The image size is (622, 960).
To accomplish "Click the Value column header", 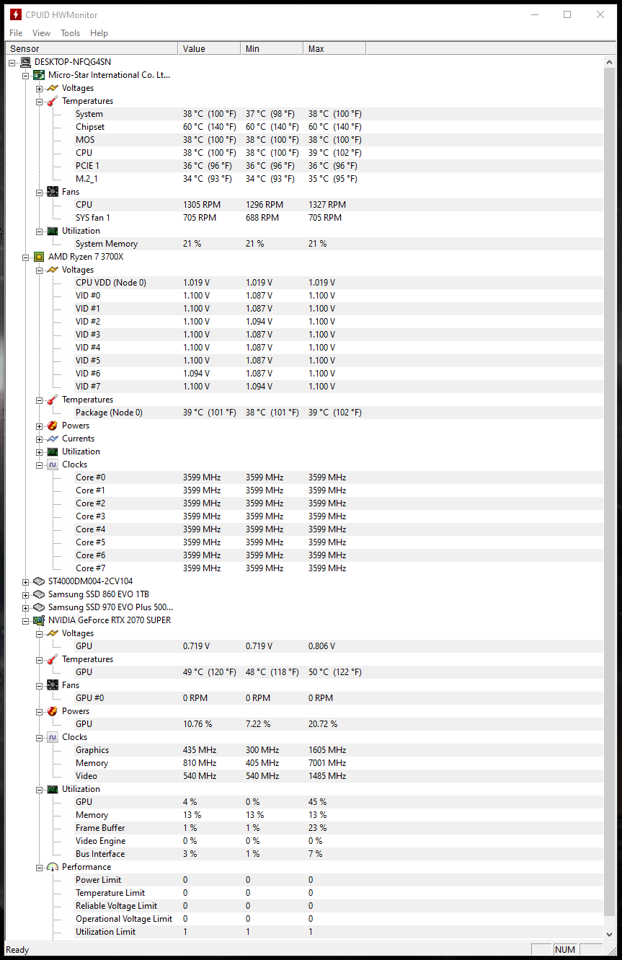I will pos(209,49).
